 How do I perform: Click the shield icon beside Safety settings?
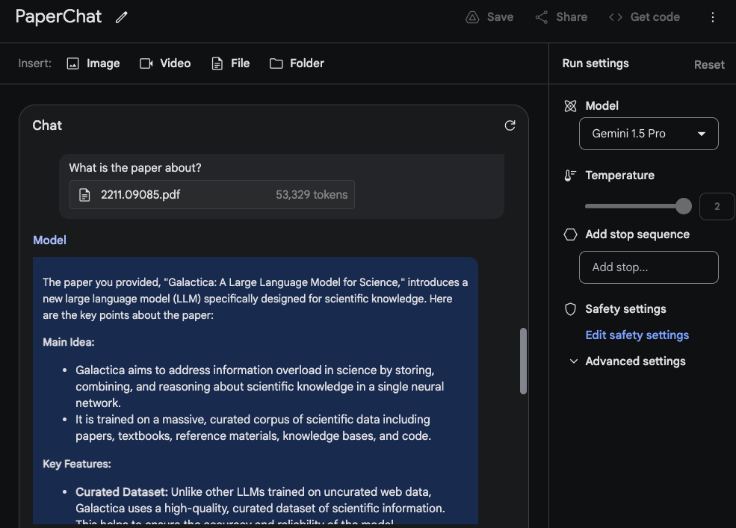[x=571, y=309]
